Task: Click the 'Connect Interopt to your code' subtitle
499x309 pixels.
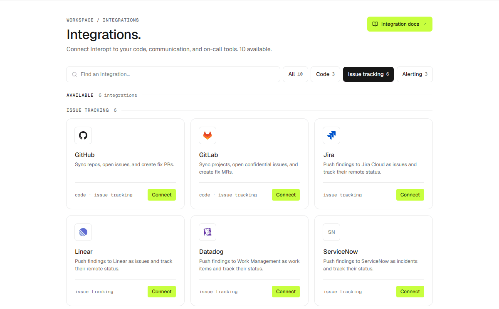Action: [169, 49]
